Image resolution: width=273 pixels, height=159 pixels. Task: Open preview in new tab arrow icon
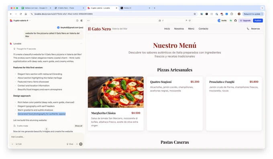(186, 20)
